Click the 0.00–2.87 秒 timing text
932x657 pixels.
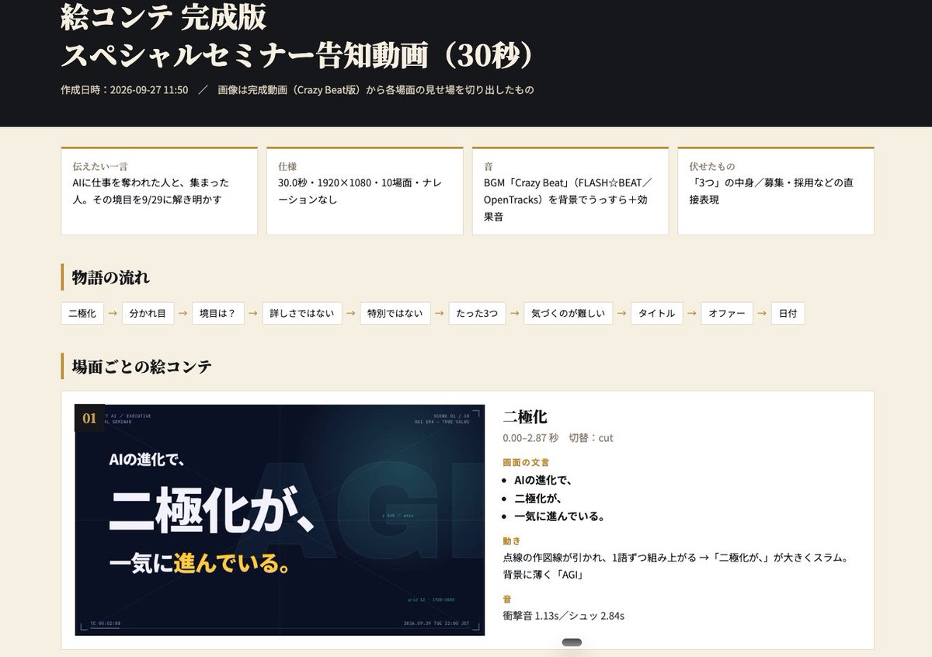(530, 438)
